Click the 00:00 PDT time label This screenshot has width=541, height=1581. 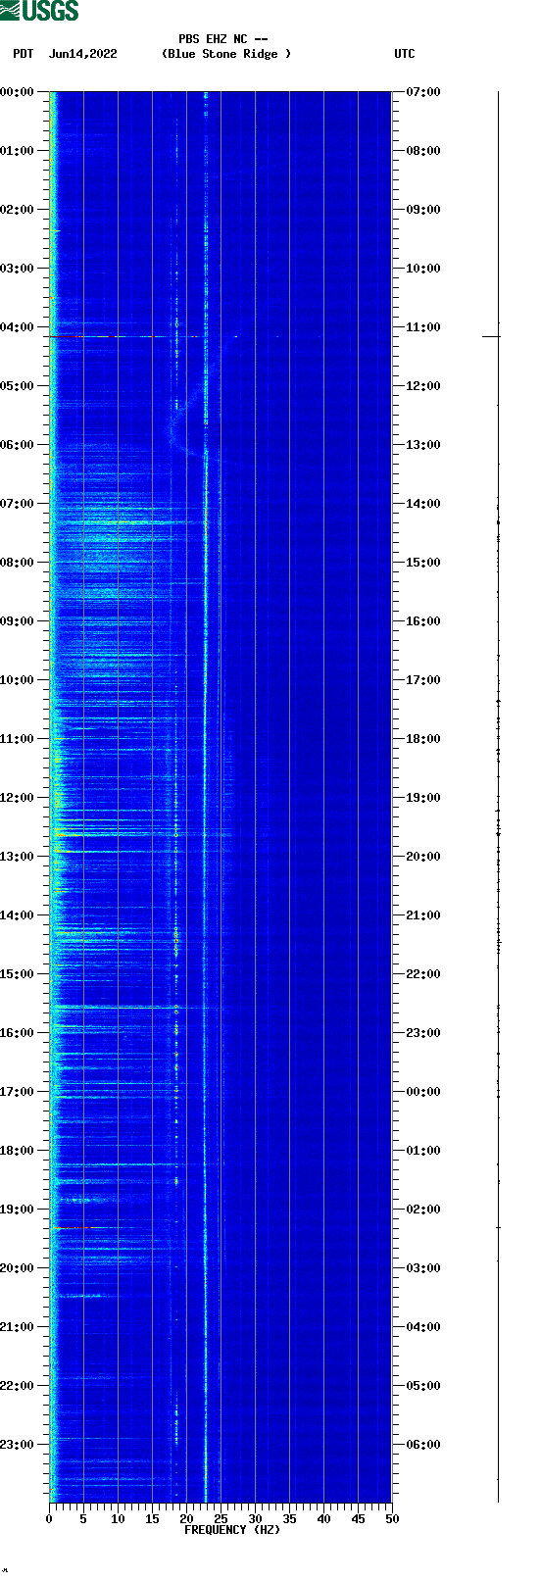18,92
